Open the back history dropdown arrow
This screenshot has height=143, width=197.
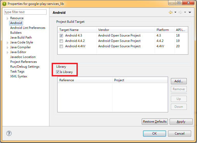point(175,12)
